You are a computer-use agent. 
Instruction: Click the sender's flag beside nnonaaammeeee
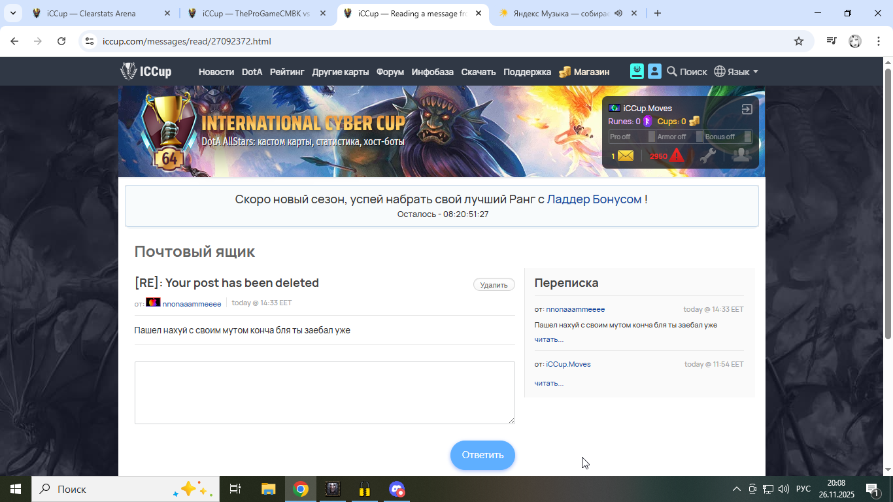[x=153, y=303]
